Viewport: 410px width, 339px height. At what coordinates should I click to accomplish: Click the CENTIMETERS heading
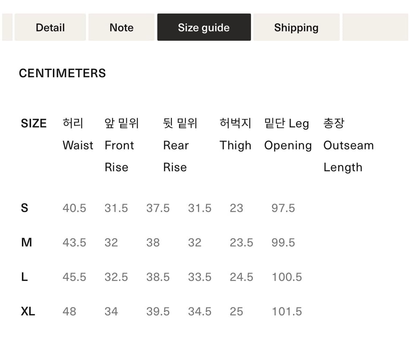62,73
